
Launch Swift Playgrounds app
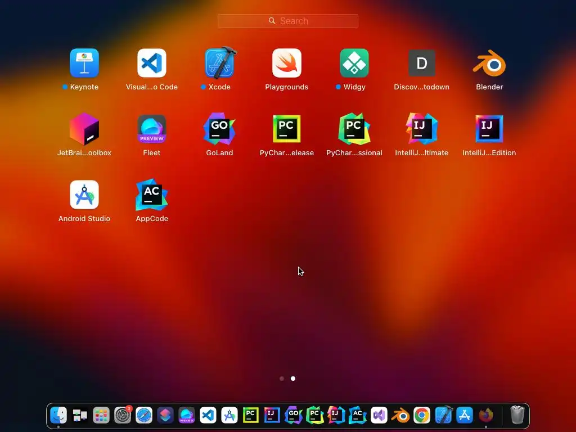pos(287,63)
